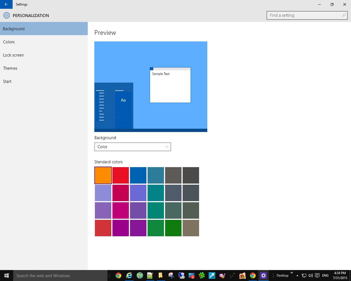Open the Snipping Tool taskbar icon
Screen dimensions: 351x281
(171, 276)
